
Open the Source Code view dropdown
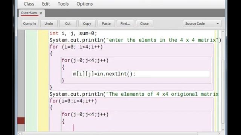pos(202,24)
